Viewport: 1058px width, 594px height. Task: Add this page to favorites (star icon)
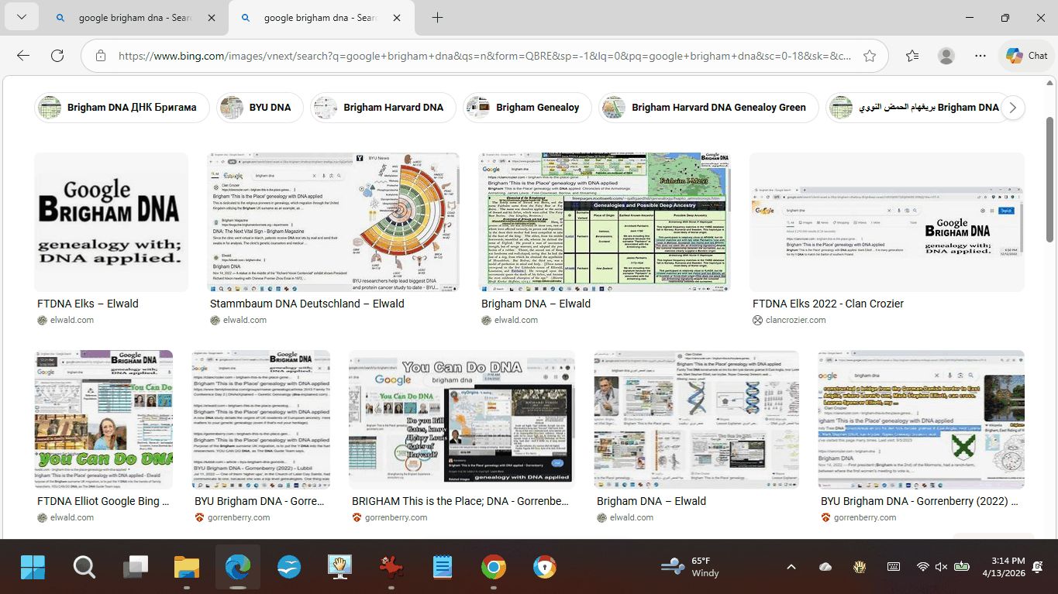pyautogui.click(x=870, y=56)
